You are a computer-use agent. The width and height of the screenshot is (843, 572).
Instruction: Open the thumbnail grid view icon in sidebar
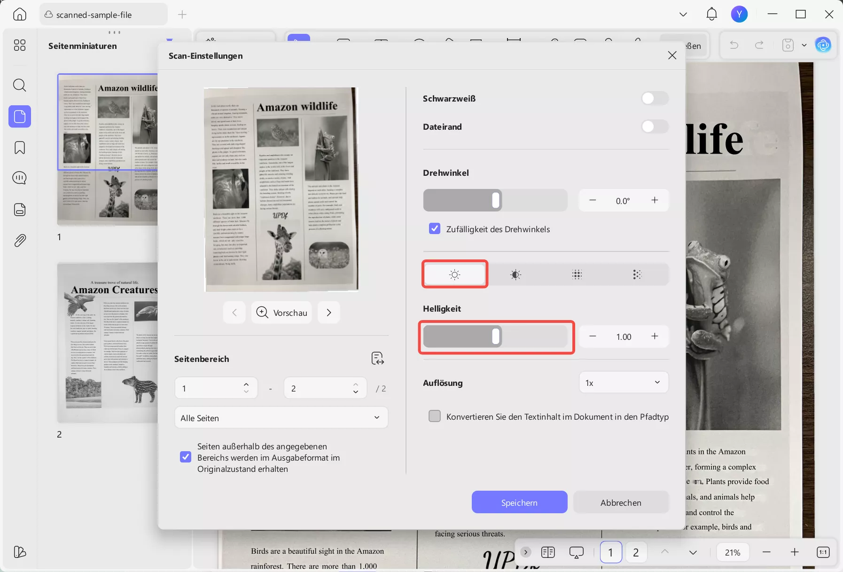[x=20, y=45]
